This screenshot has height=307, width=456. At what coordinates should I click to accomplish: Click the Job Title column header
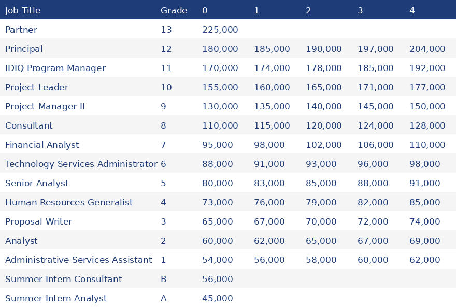(23, 10)
